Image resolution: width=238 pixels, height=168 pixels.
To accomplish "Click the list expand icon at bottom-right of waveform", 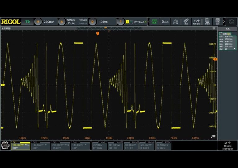I will tap(213, 137).
